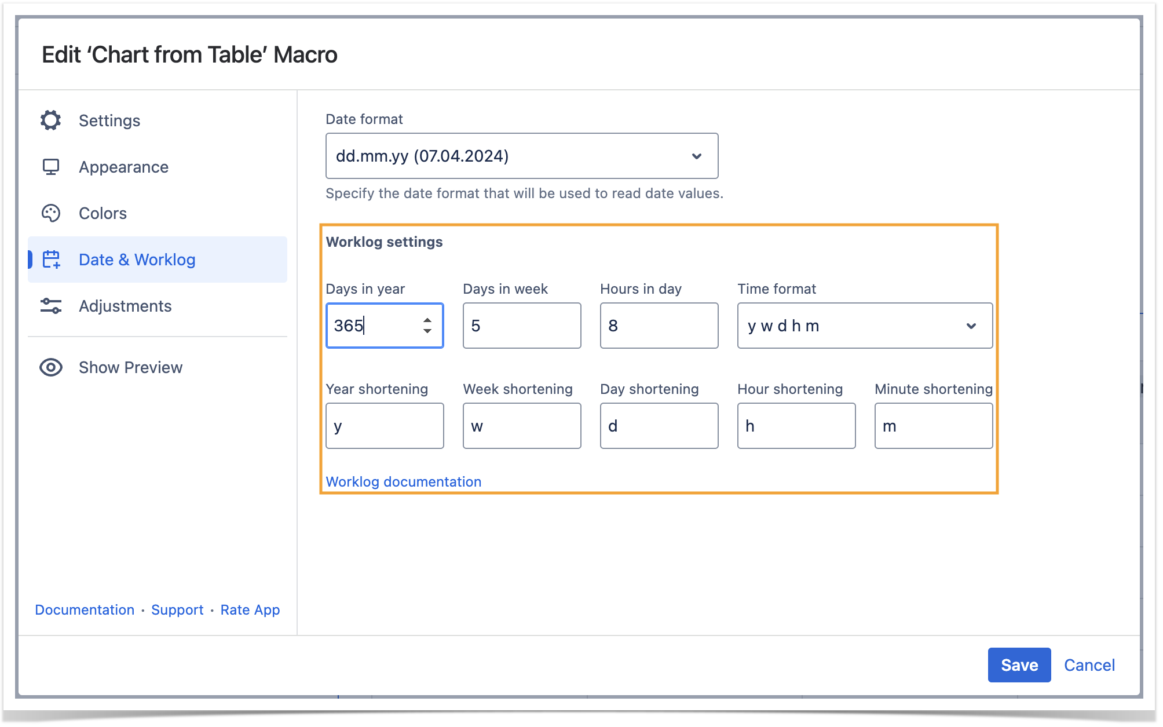The width and height of the screenshot is (1163, 727).
Task: Focus the Days in week field
Action: (521, 326)
